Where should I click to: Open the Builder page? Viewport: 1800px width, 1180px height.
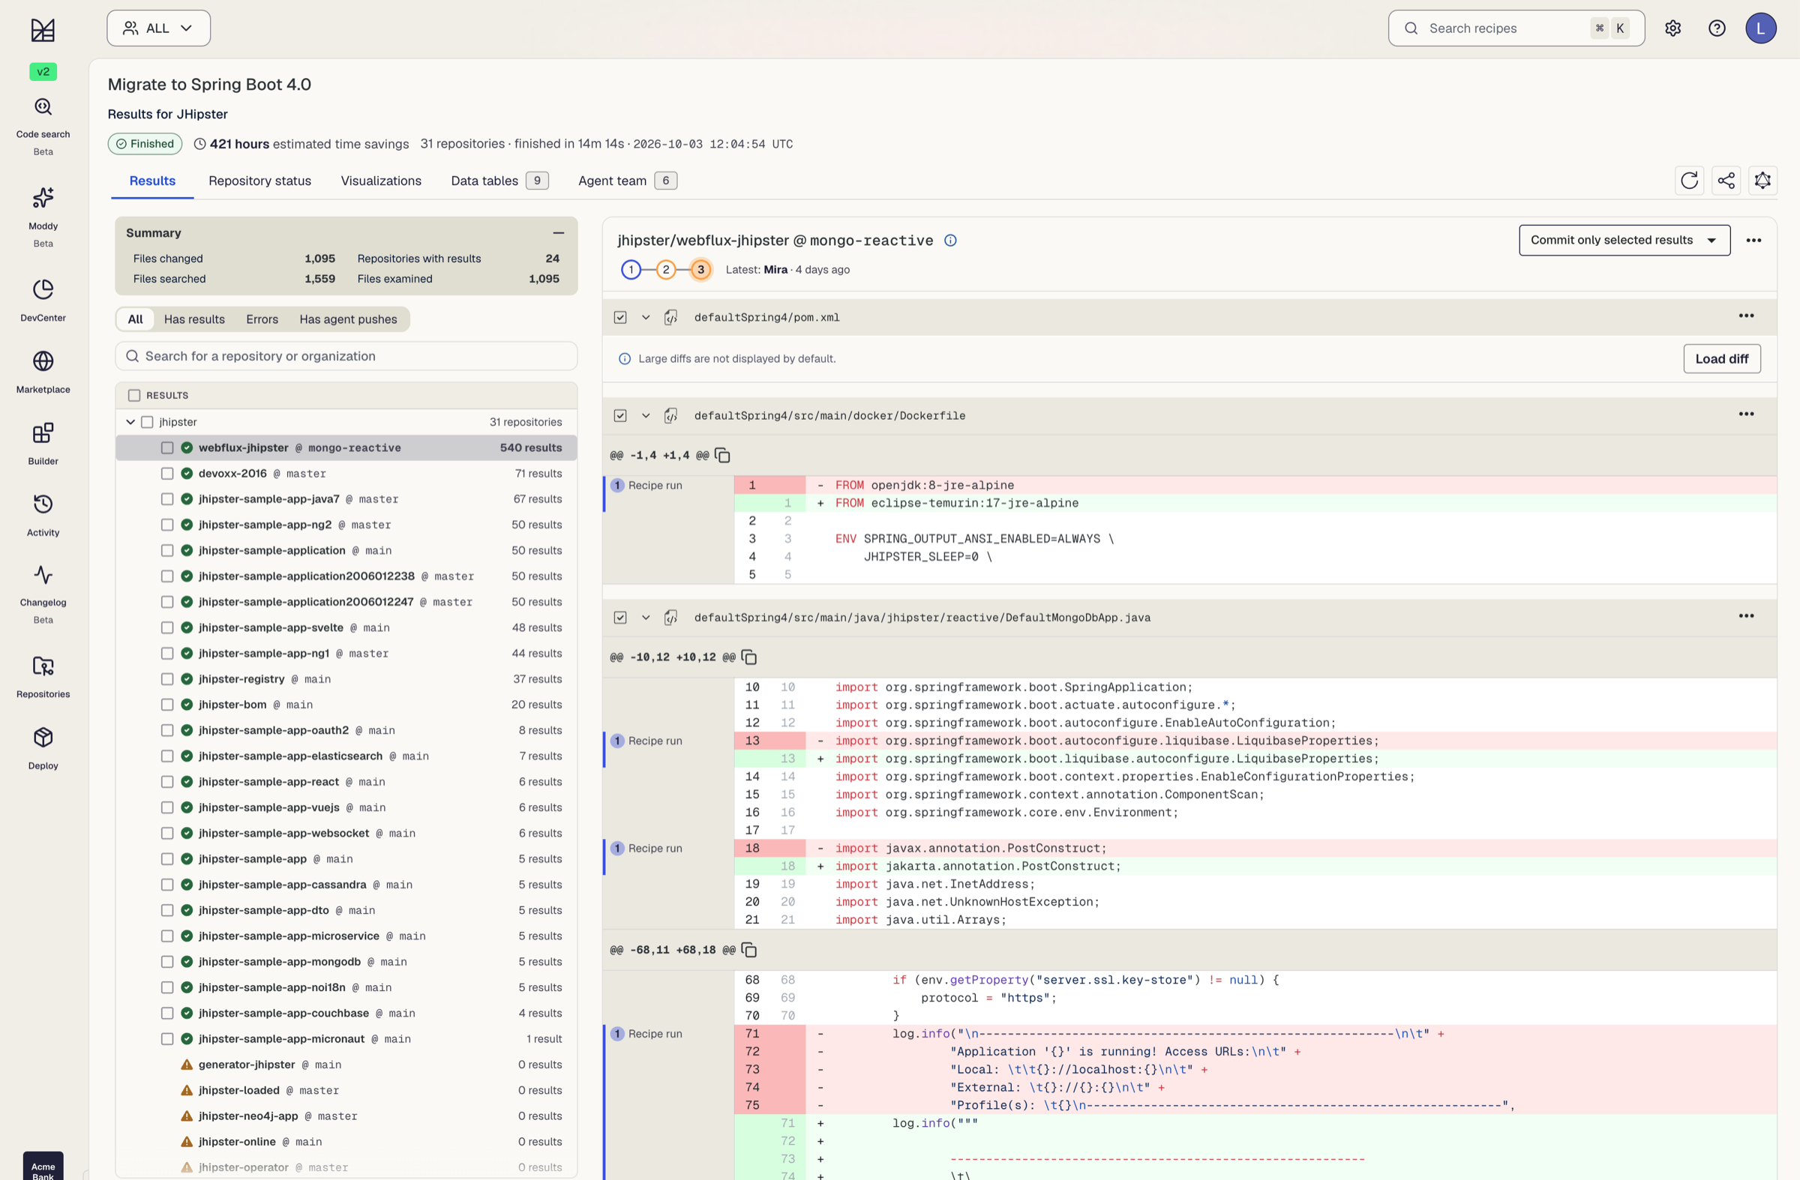coord(43,444)
